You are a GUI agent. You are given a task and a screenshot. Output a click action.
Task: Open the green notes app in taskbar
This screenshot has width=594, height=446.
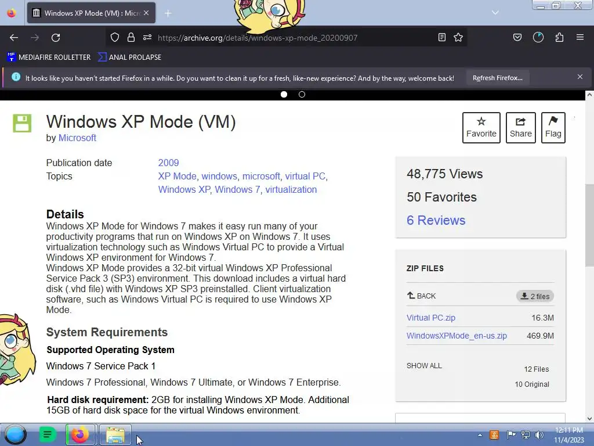point(48,434)
